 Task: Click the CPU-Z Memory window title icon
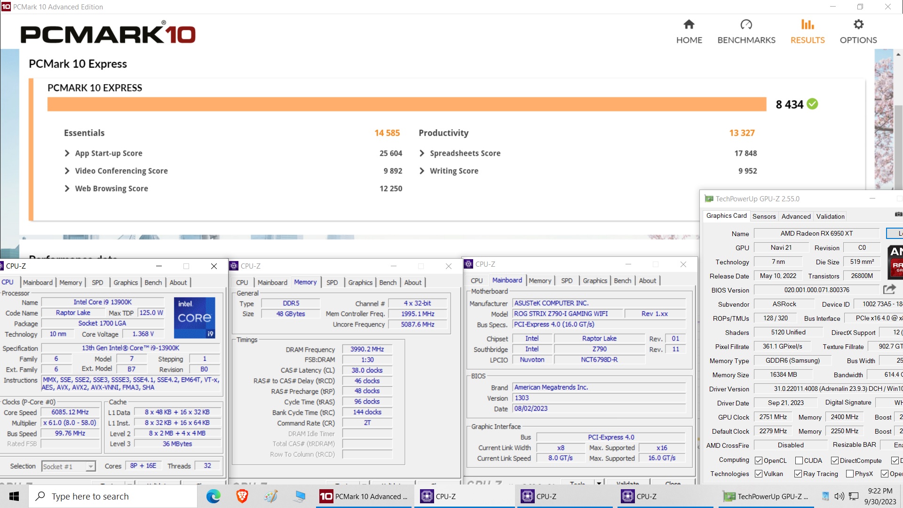[234, 266]
